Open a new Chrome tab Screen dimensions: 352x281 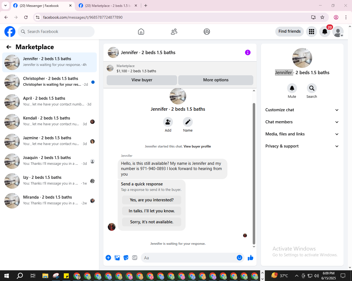tap(146, 5)
